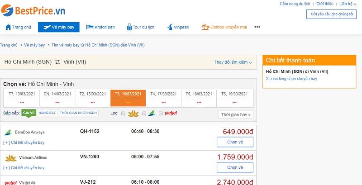Click the palm tree Combo khuyến mại icon
Viewport: 362px width, 185px height.
(205, 27)
